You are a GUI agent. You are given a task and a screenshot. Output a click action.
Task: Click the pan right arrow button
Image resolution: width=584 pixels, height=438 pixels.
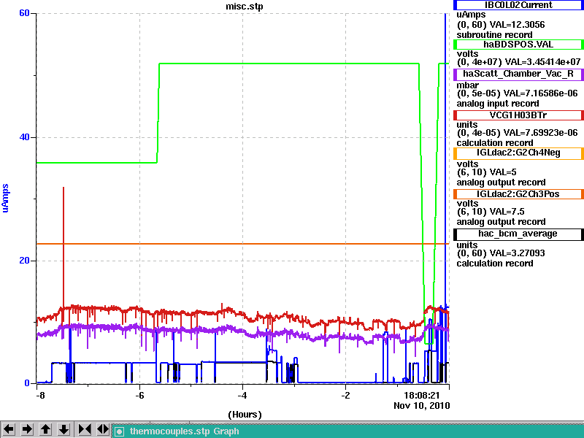coord(27,429)
